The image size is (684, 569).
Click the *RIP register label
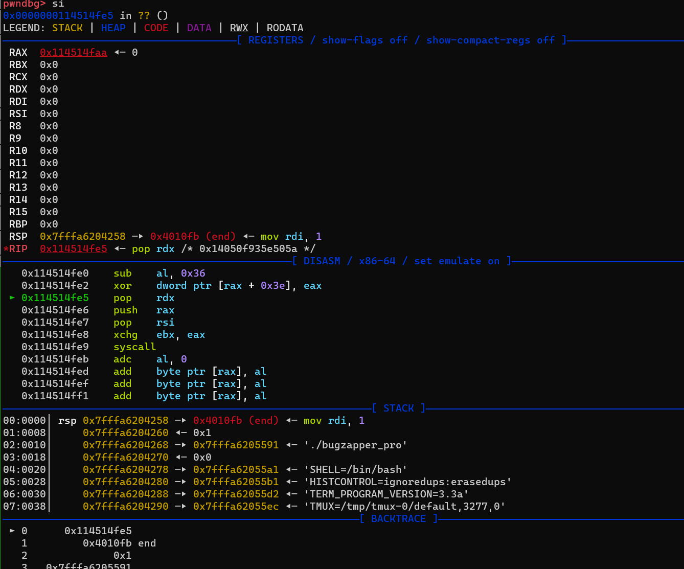tap(15, 249)
